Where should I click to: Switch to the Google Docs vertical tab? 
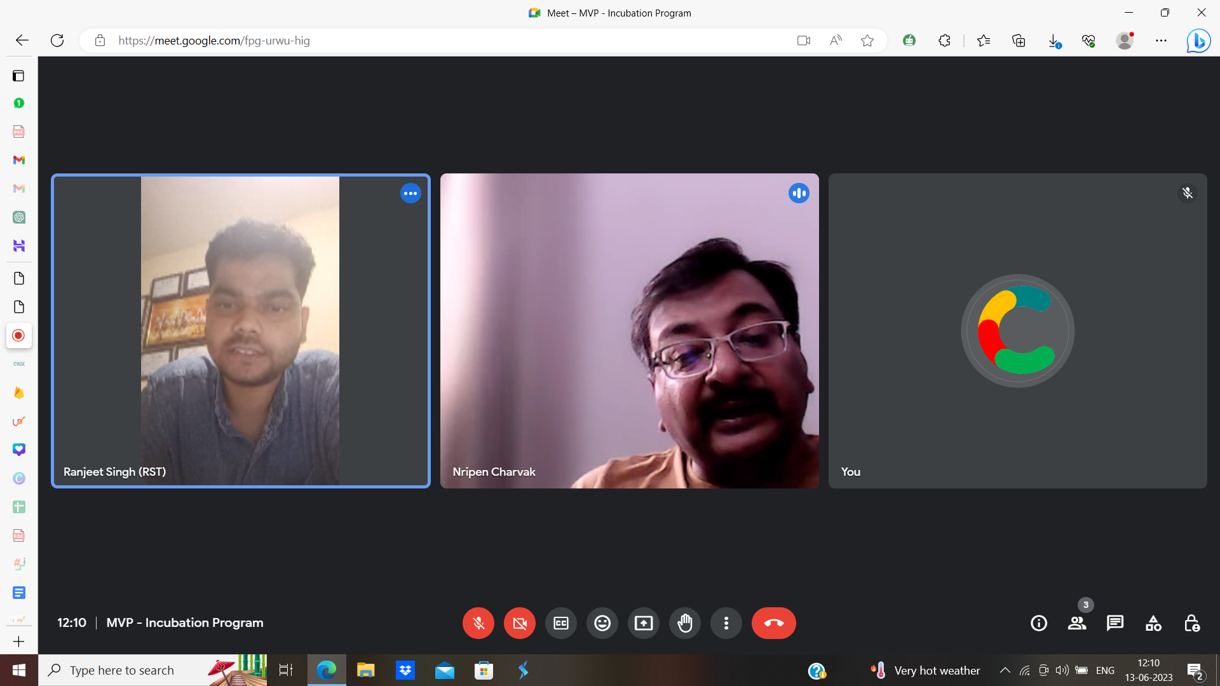tap(18, 593)
